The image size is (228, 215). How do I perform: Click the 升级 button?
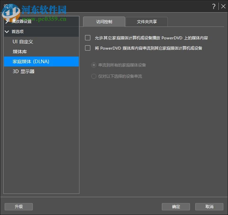[x=19, y=207]
